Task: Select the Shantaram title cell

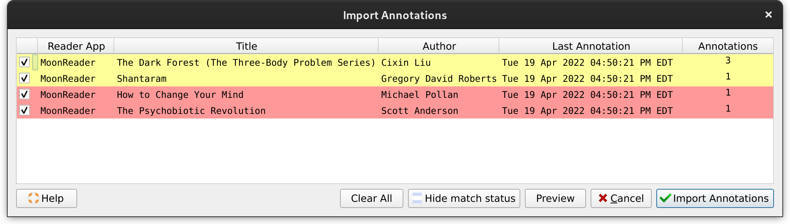Action: coord(142,79)
